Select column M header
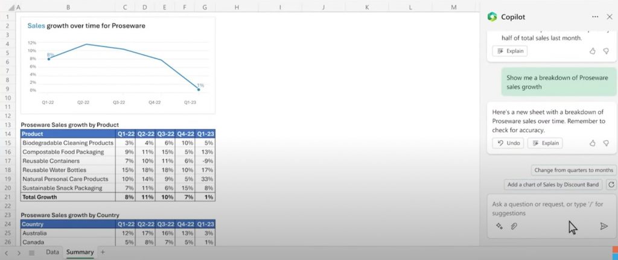Viewport: 618px width, 260px height. 454,7
